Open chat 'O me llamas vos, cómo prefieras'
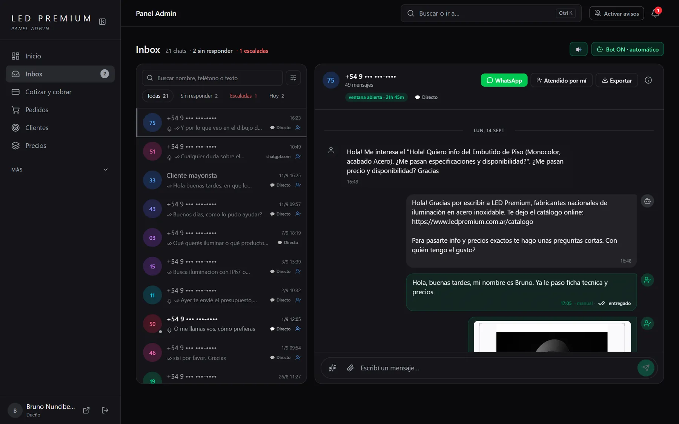The width and height of the screenshot is (679, 424). pos(221,324)
